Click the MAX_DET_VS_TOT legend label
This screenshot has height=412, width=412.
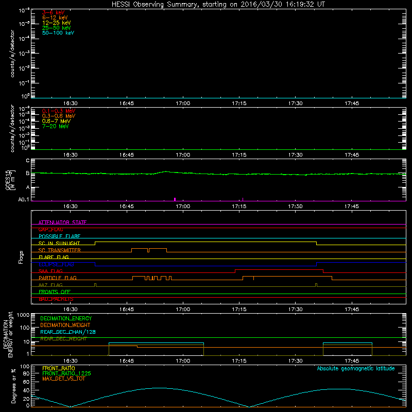point(63,379)
